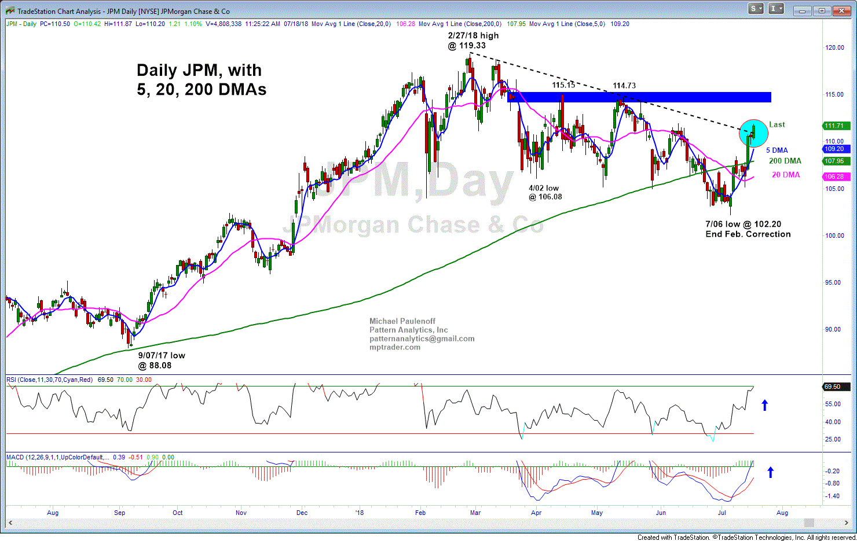
Task: Click the 'Feb' date axis label
Action: 420,513
